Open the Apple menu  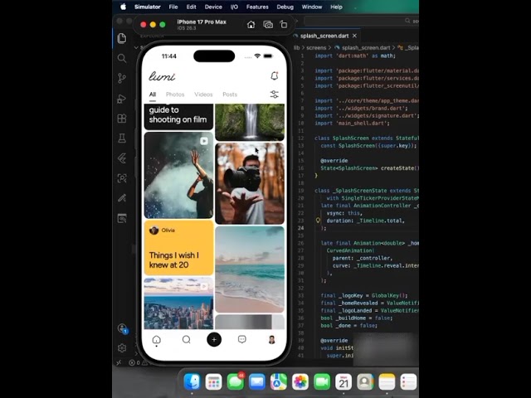(124, 7)
